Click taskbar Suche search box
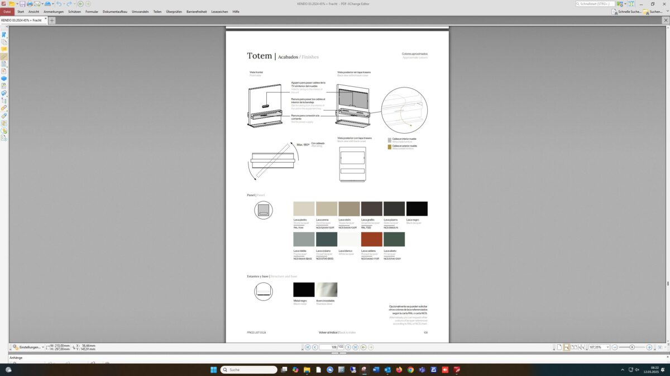Image resolution: width=670 pixels, height=376 pixels. (x=248, y=369)
